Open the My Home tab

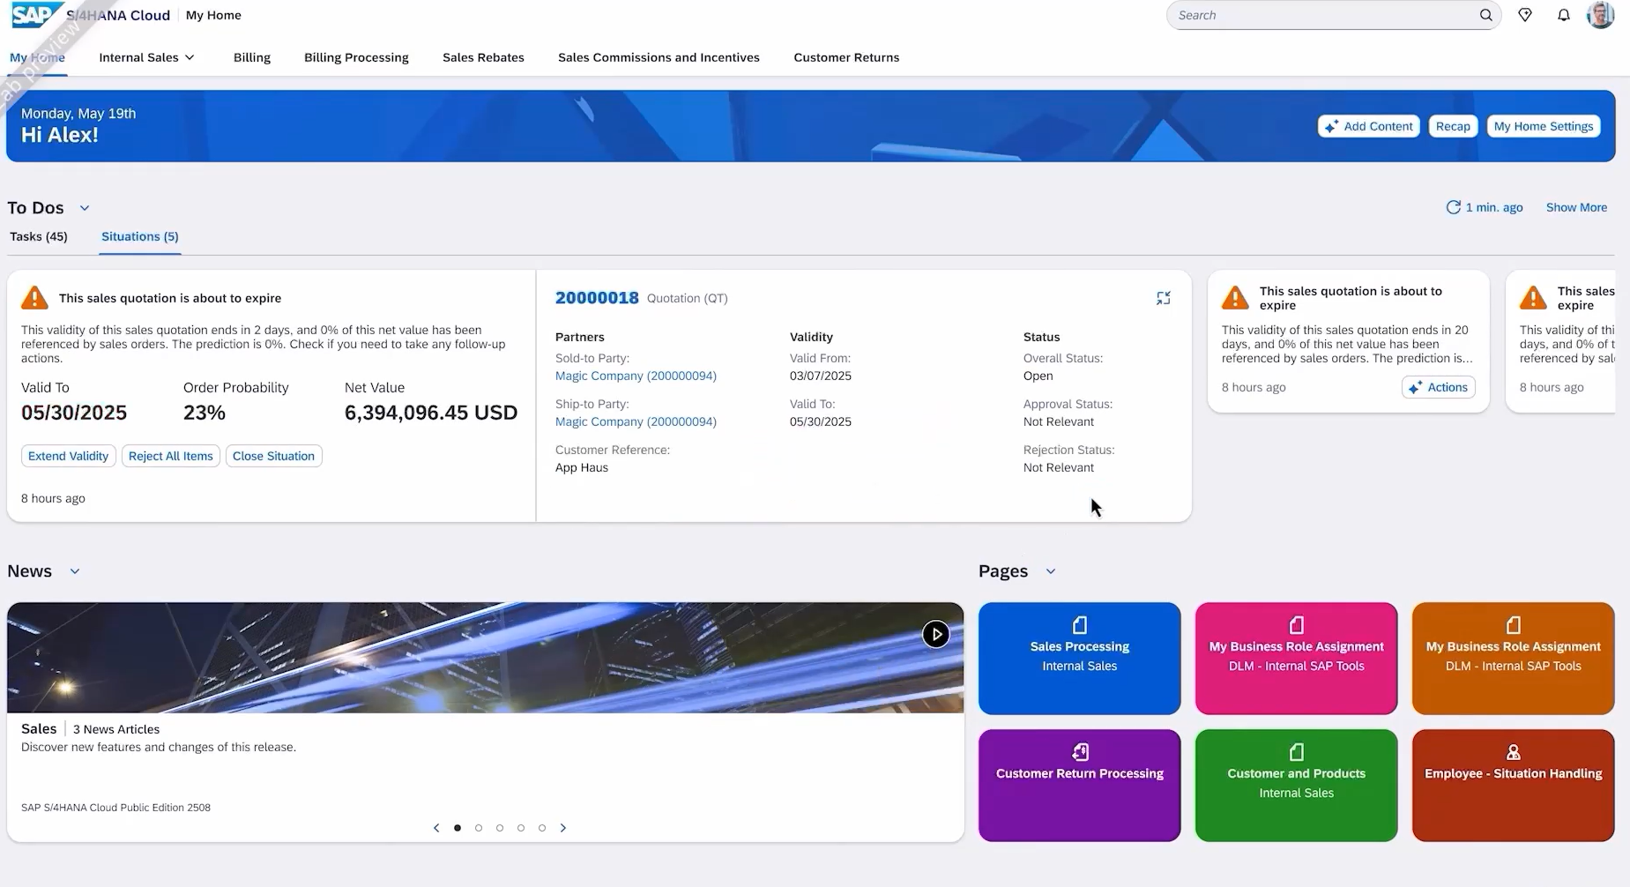click(37, 57)
